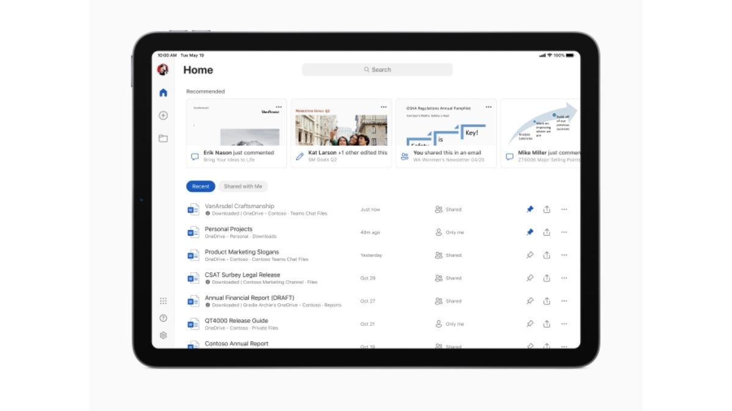Open the folder icon in the sidebar
The width and height of the screenshot is (732, 411).
[163, 138]
